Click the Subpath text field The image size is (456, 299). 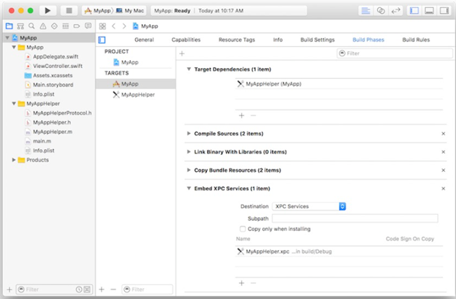tap(355, 219)
